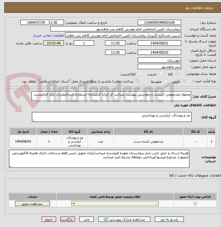Click the نام دستگاه خریدار field

[116, 29]
